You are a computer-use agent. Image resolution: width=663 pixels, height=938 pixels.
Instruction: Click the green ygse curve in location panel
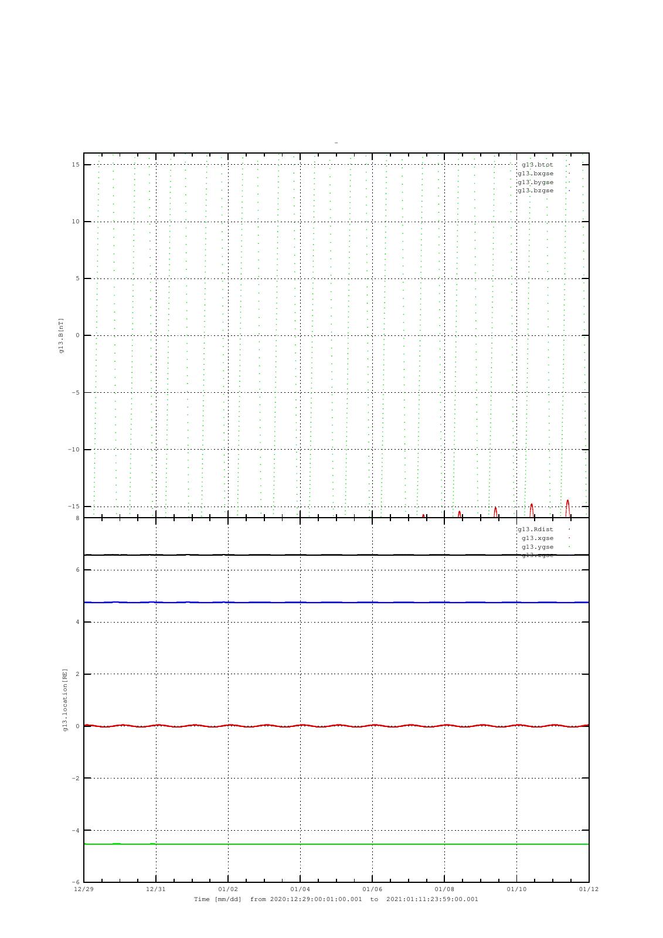336,844
